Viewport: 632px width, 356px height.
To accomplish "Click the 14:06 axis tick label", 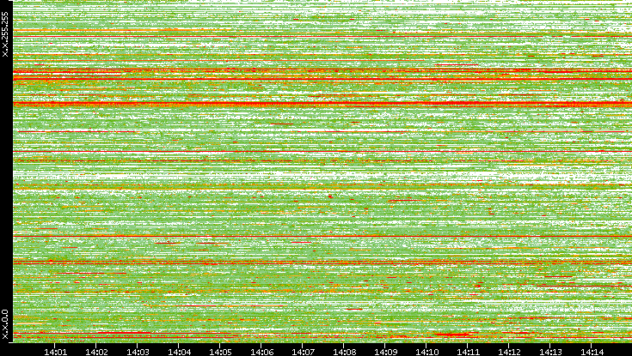I will point(262,351).
